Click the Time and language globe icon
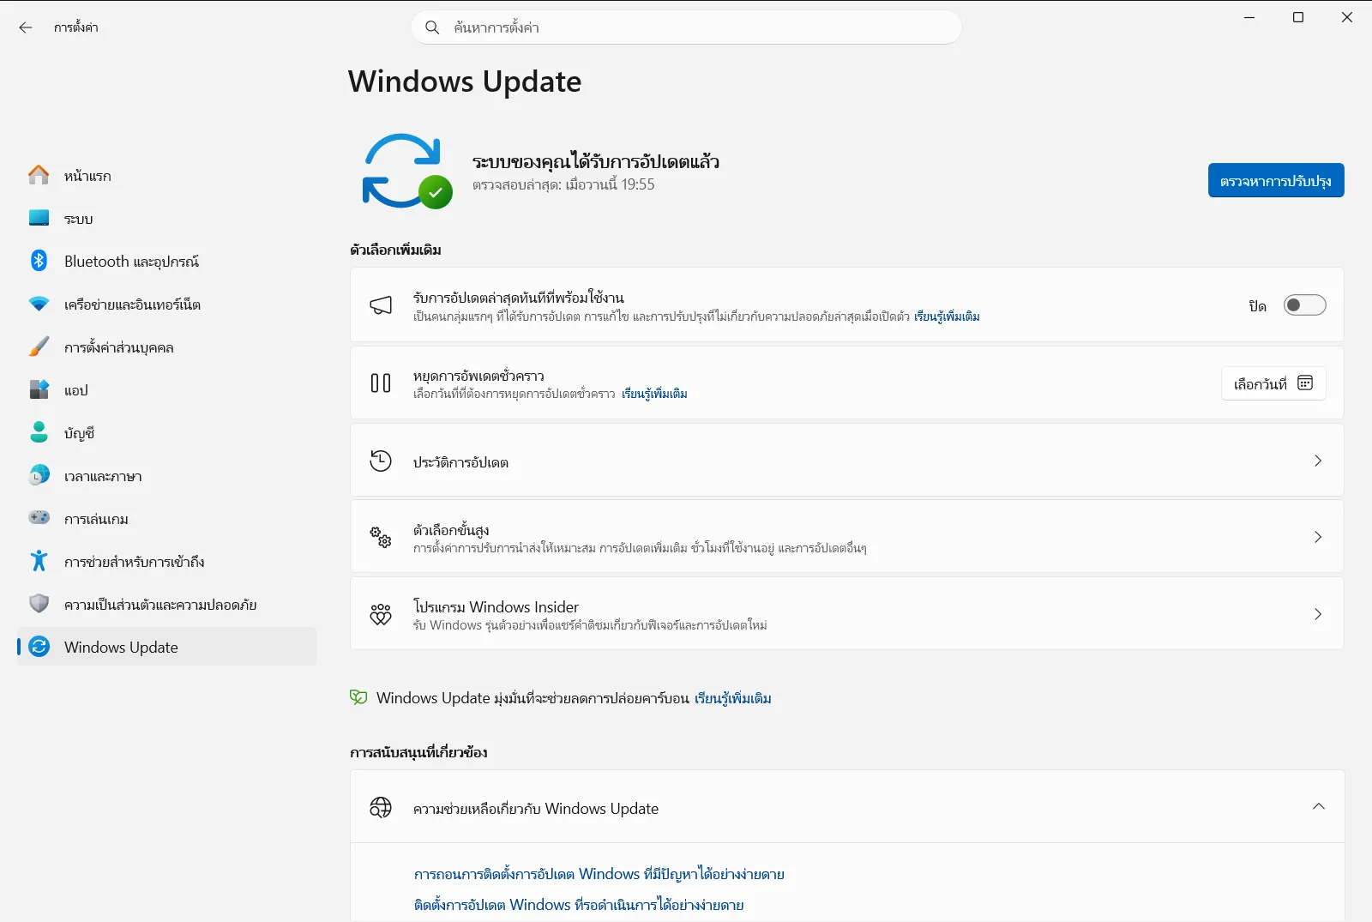 point(39,475)
